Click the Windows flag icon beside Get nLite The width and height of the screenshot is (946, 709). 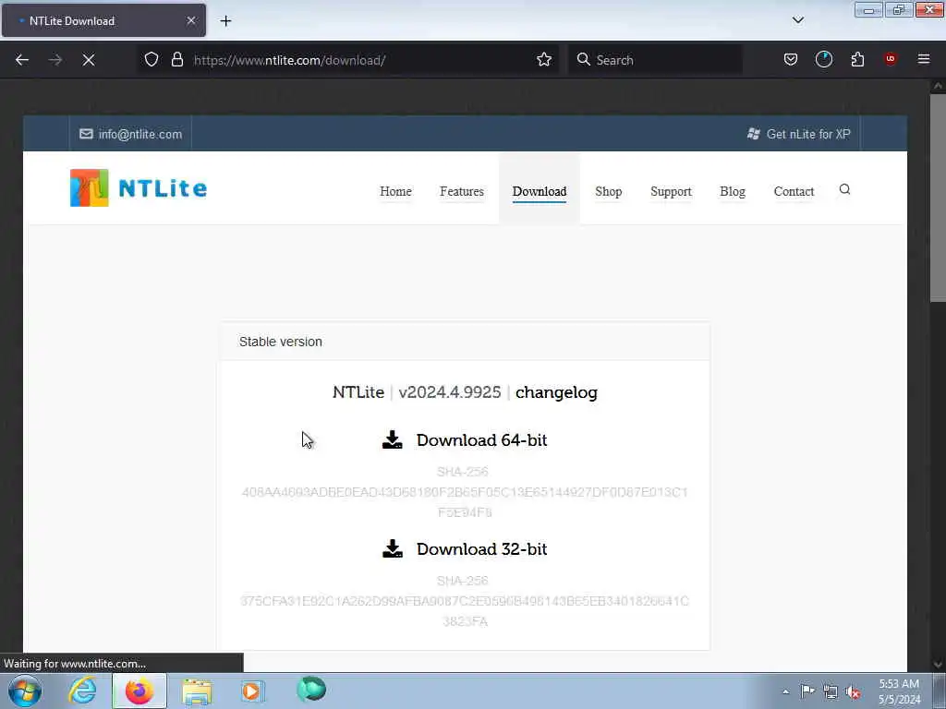click(754, 134)
